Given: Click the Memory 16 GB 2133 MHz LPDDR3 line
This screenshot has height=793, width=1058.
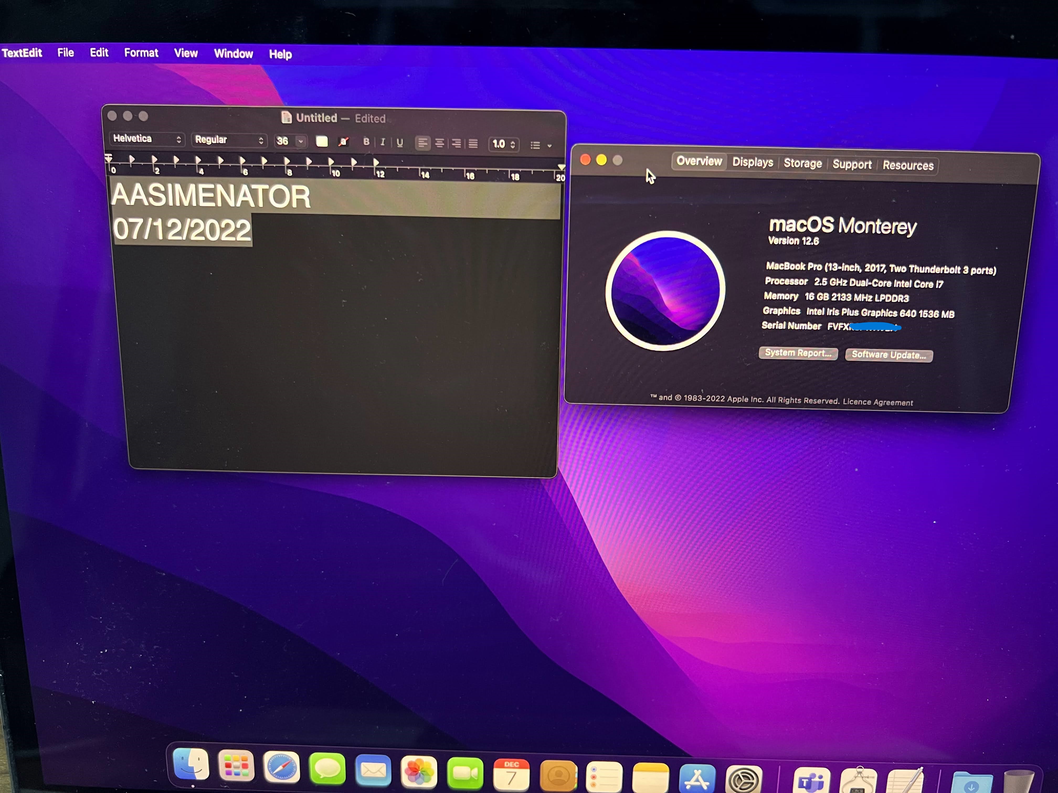Looking at the screenshot, I should pos(836,297).
